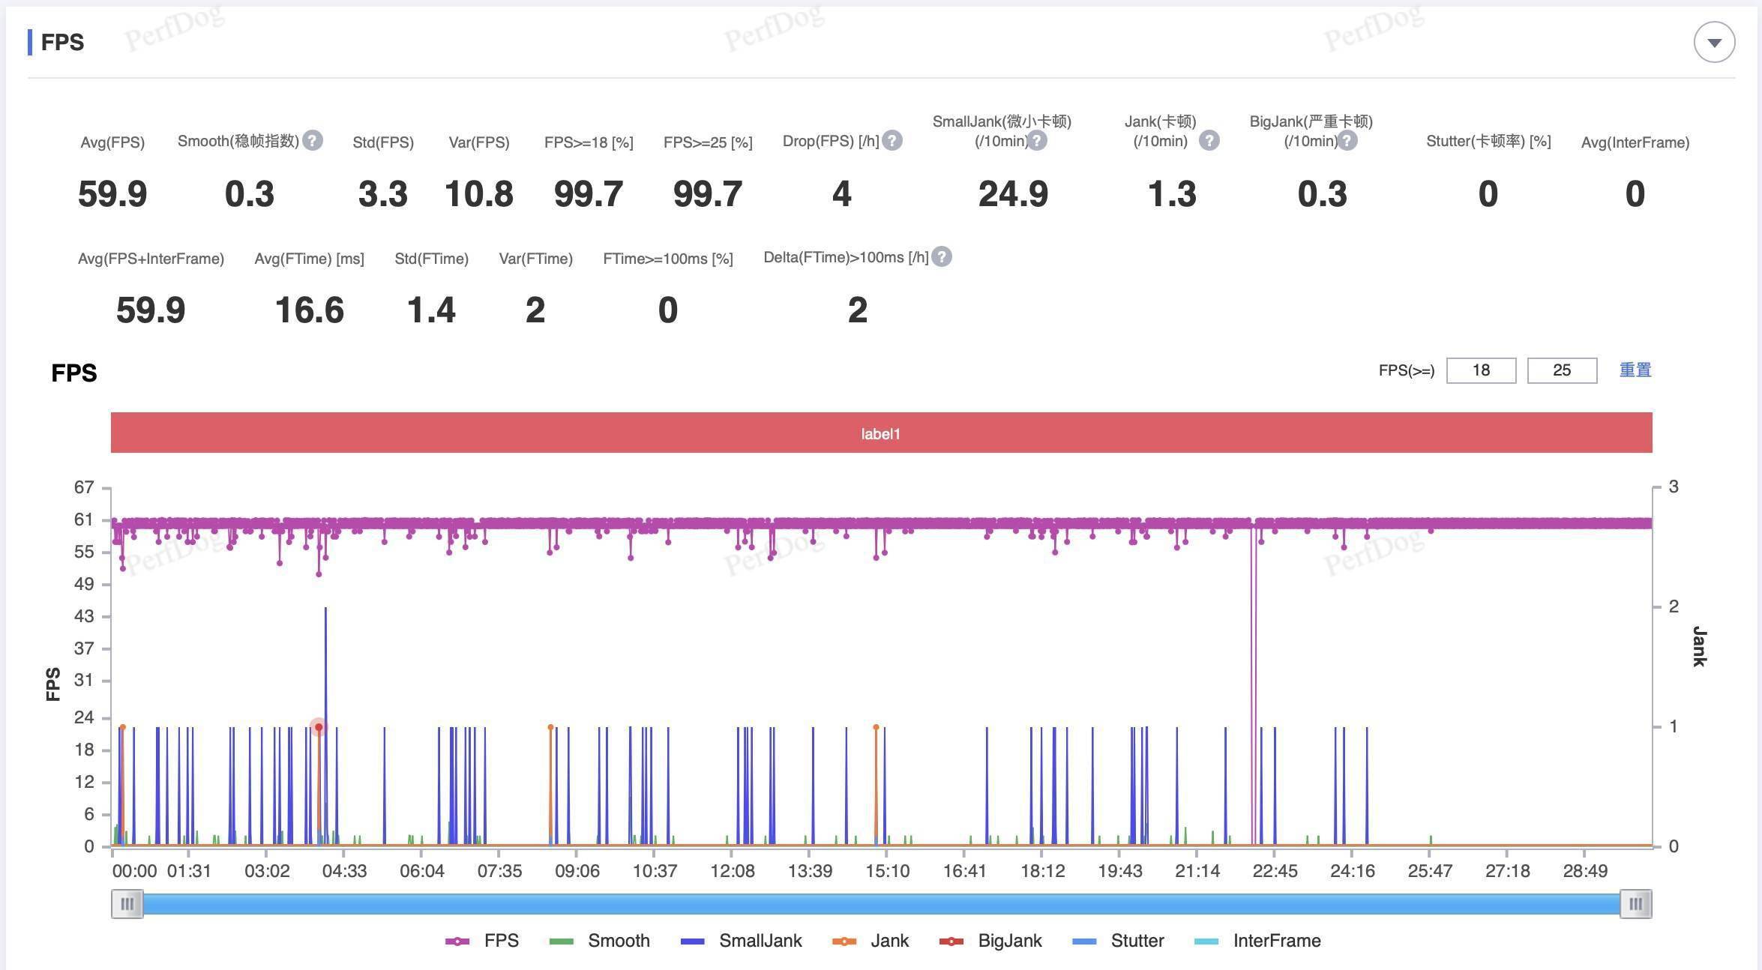Click the 重置 reset link
The image size is (1762, 970).
point(1635,370)
